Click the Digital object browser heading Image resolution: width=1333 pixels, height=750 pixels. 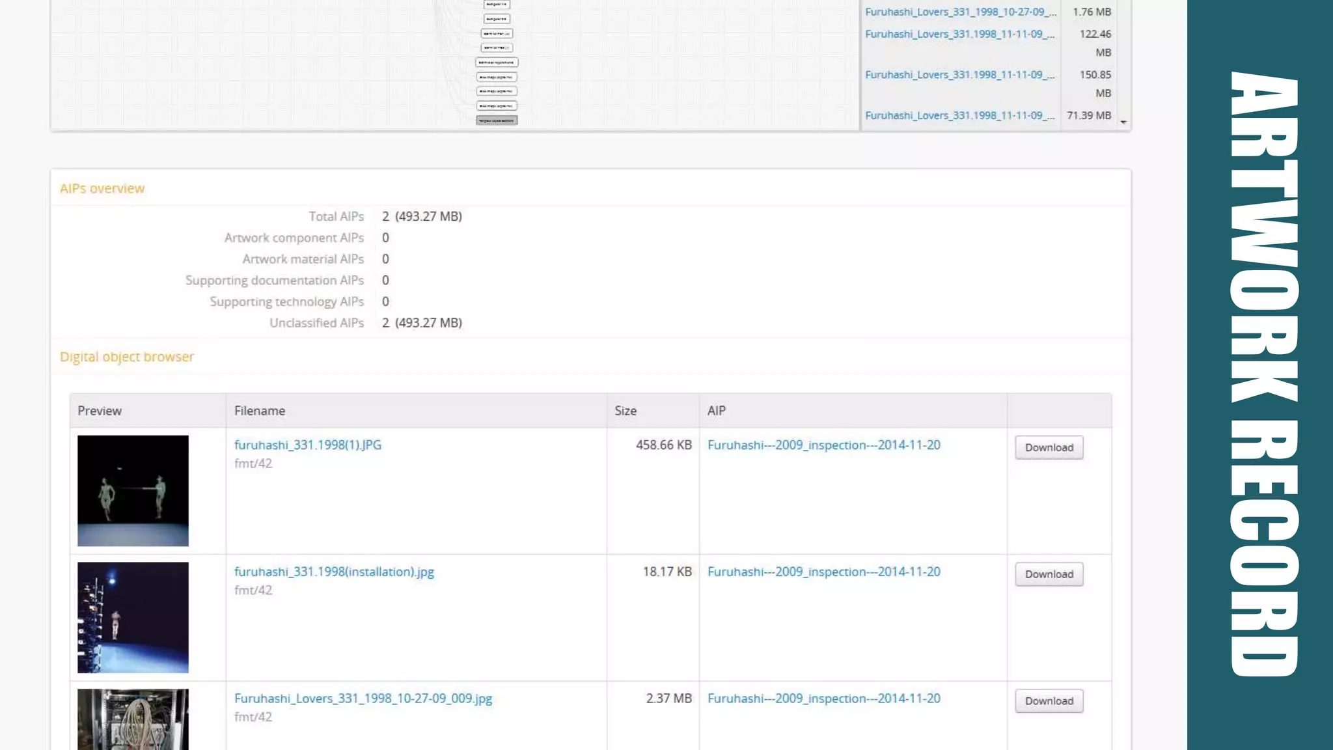127,357
